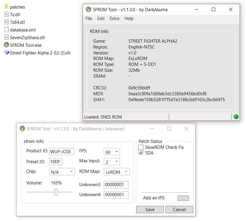Select the SevenZipSharp.dll file icon

pos(6,37)
